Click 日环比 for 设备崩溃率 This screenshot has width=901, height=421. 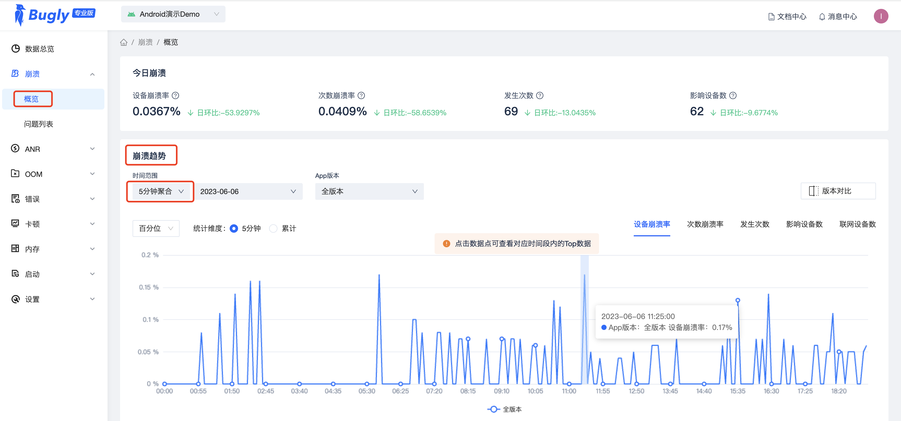228,113
